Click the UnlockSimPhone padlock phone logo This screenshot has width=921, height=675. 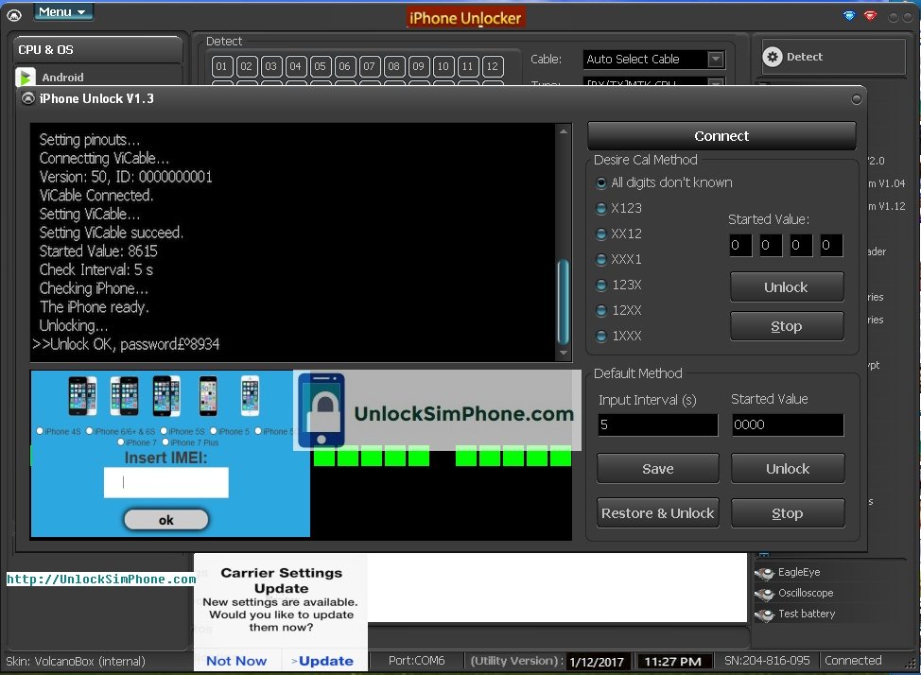(x=322, y=410)
